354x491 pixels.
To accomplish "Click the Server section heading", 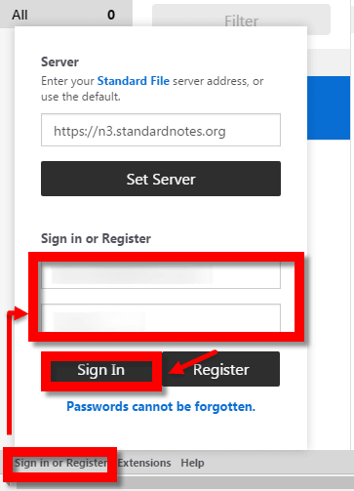I will [x=59, y=61].
